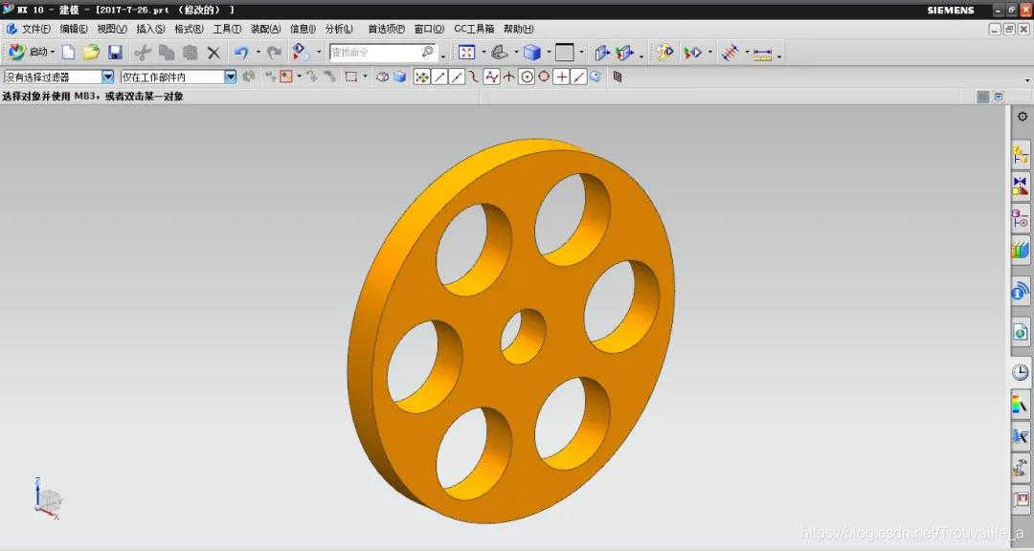Toggle the snap intersection icon

point(508,77)
